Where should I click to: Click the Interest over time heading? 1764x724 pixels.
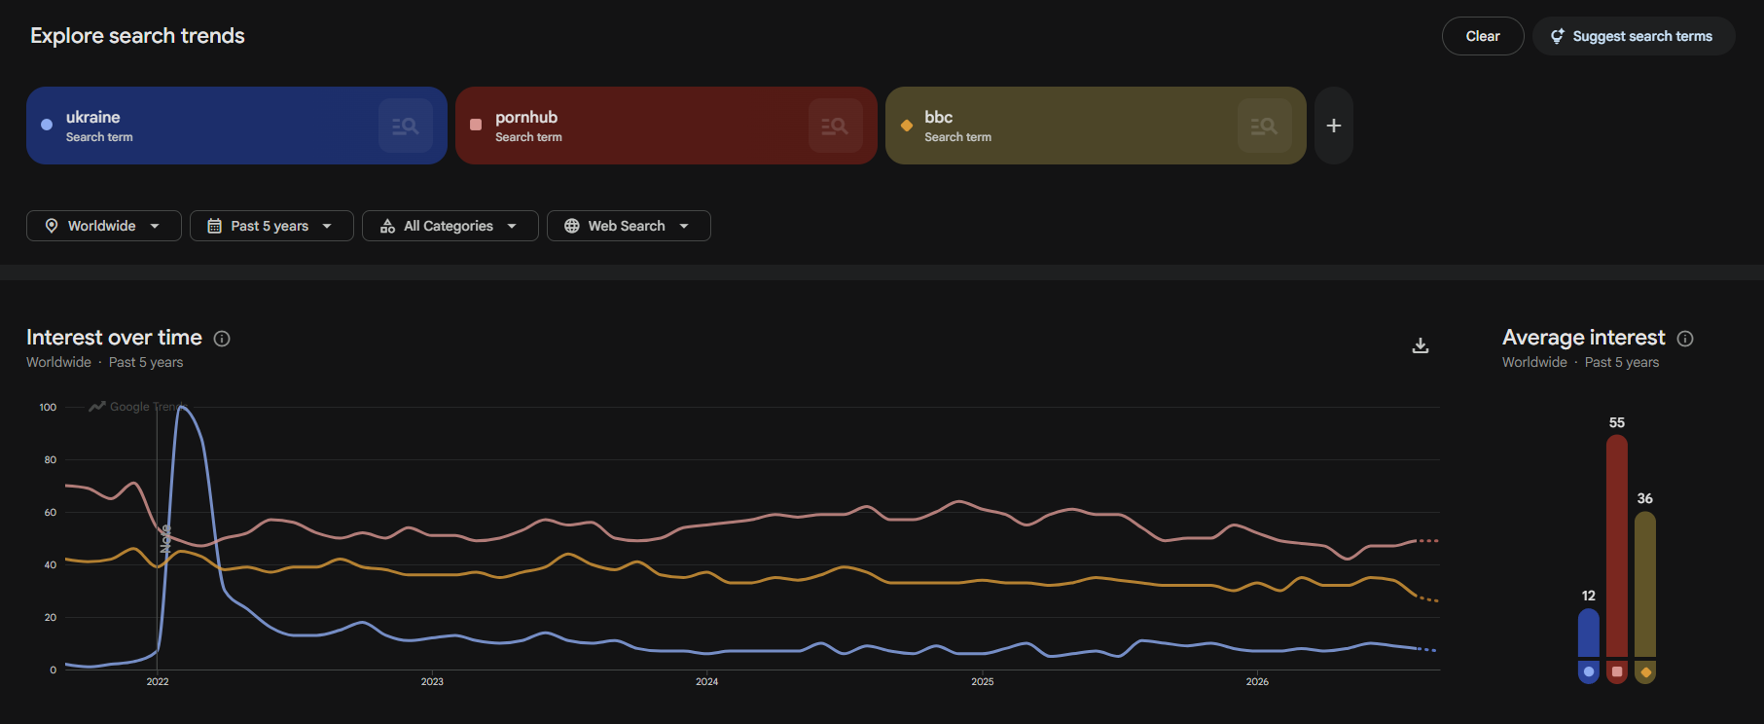point(114,338)
